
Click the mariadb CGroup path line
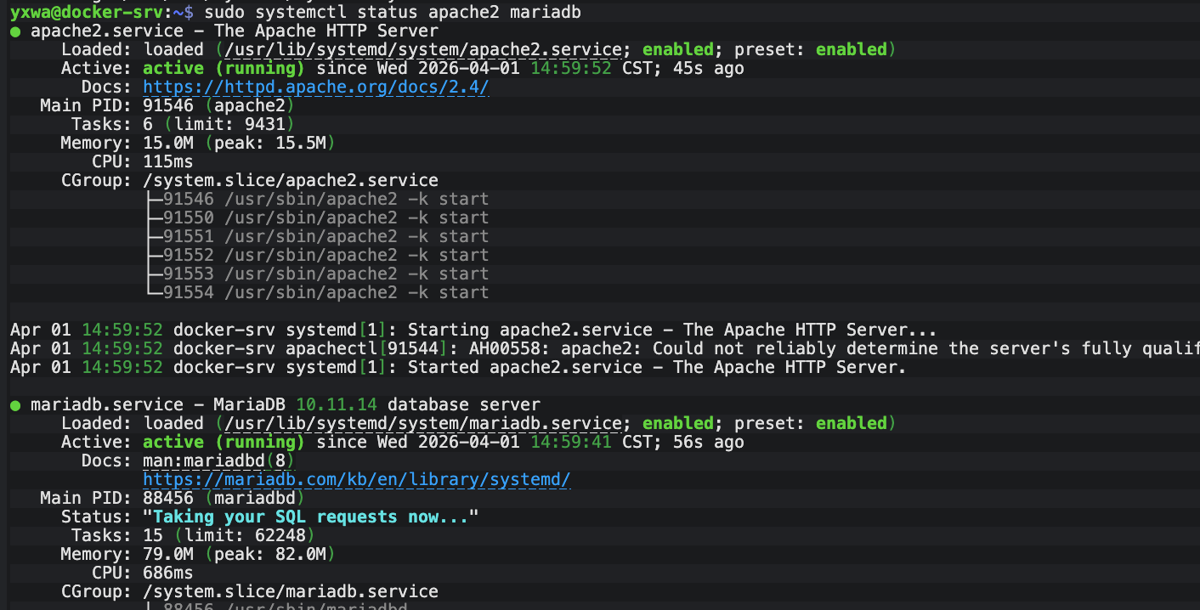click(290, 591)
